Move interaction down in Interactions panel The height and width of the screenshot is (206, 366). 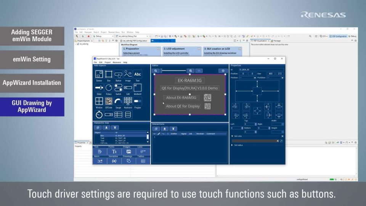173,129
